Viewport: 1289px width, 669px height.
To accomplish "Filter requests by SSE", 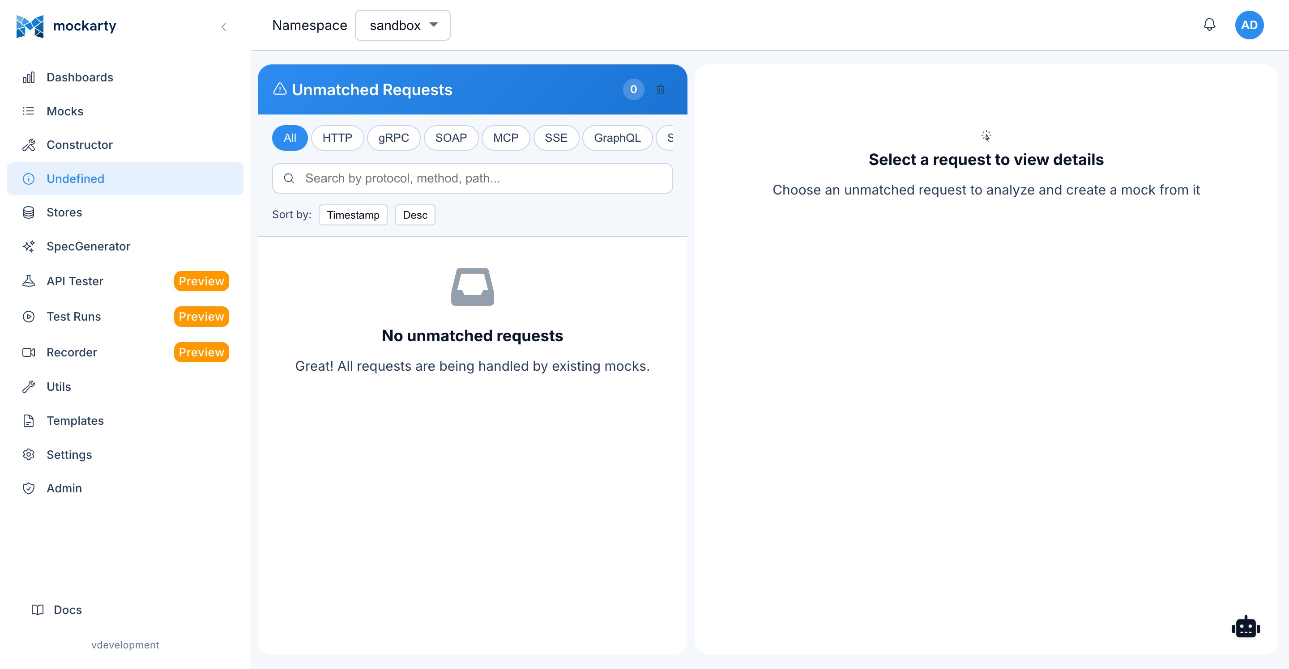I will 556,138.
